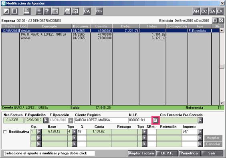Open the plus/minus calculator tool

coord(39,11)
